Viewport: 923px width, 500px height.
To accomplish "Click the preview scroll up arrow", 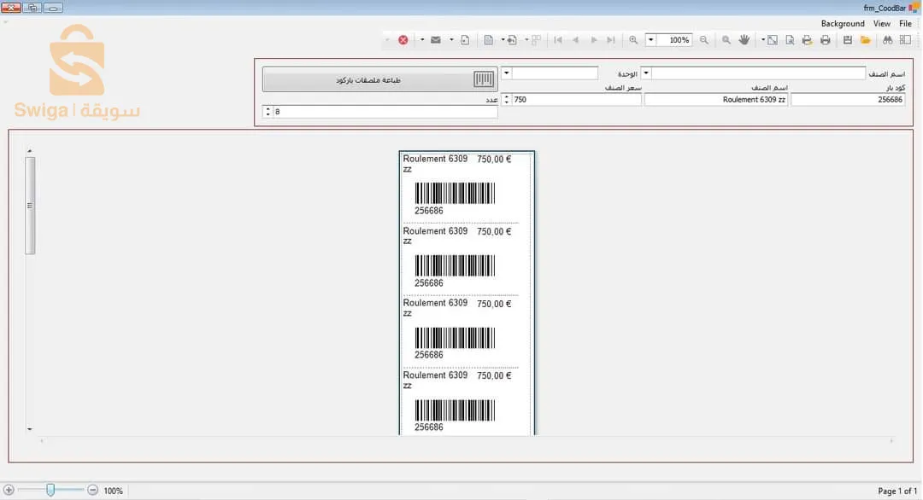I will [x=29, y=151].
